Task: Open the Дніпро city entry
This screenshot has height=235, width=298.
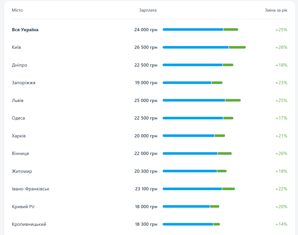Action: [x=19, y=65]
